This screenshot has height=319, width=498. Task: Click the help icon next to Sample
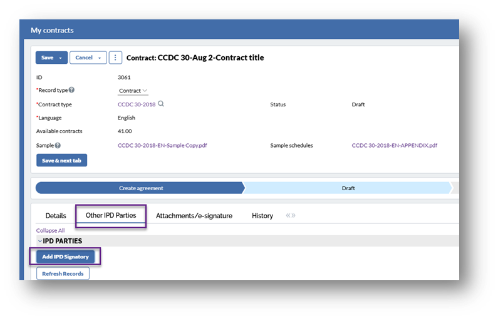[58, 145]
